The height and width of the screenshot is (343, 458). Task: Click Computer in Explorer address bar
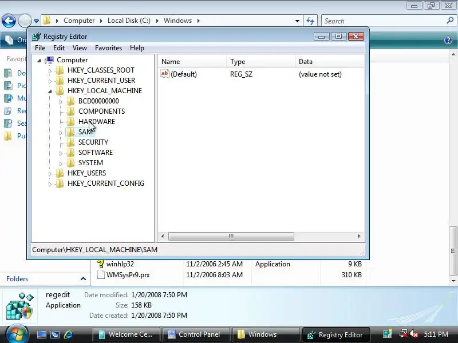[x=79, y=21]
